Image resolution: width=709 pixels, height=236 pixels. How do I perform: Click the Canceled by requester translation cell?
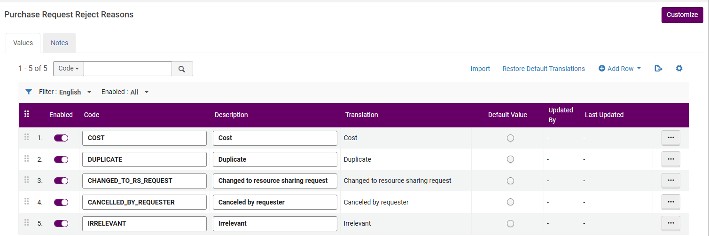coord(376,202)
